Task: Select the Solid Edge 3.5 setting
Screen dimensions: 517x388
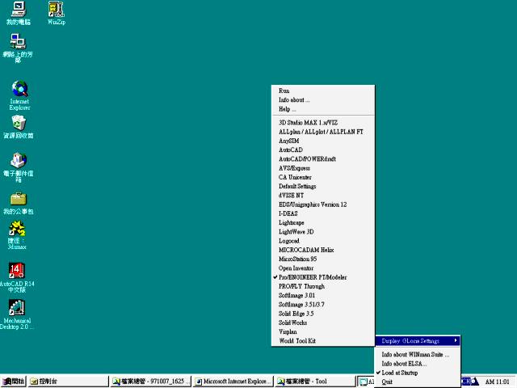Action: coord(323,314)
